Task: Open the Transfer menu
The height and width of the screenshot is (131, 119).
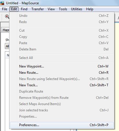Action: [x=38, y=9]
